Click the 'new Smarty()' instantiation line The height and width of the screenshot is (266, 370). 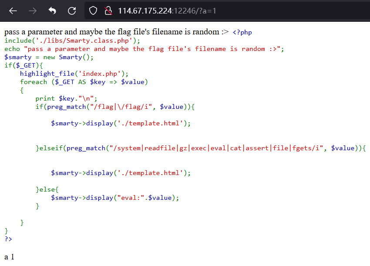coord(48,57)
